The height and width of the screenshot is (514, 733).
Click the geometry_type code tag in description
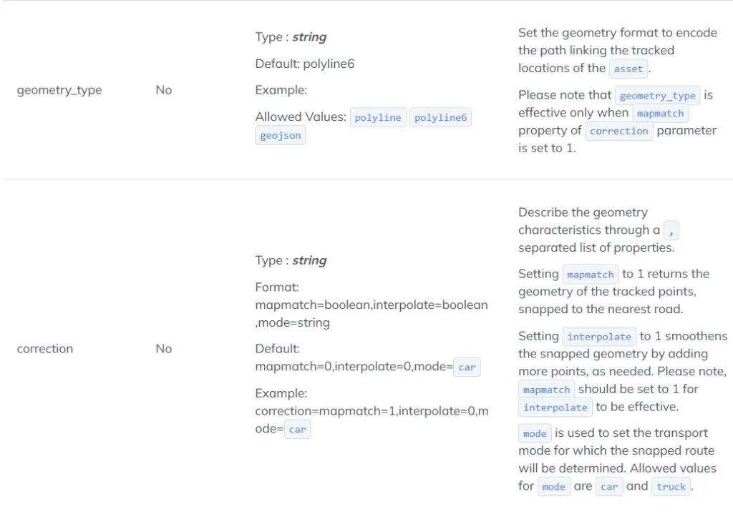point(657,96)
